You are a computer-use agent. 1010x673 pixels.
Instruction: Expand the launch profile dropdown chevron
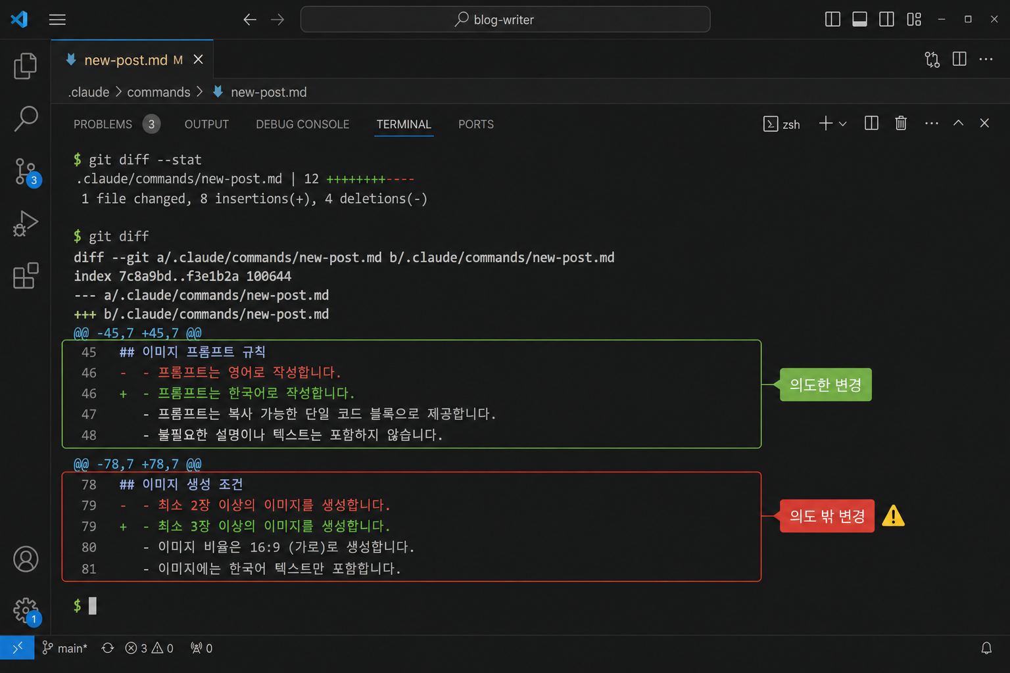(x=843, y=124)
